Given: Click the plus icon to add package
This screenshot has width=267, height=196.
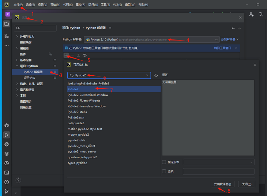Looking at the screenshot, I should pos(66,55).
